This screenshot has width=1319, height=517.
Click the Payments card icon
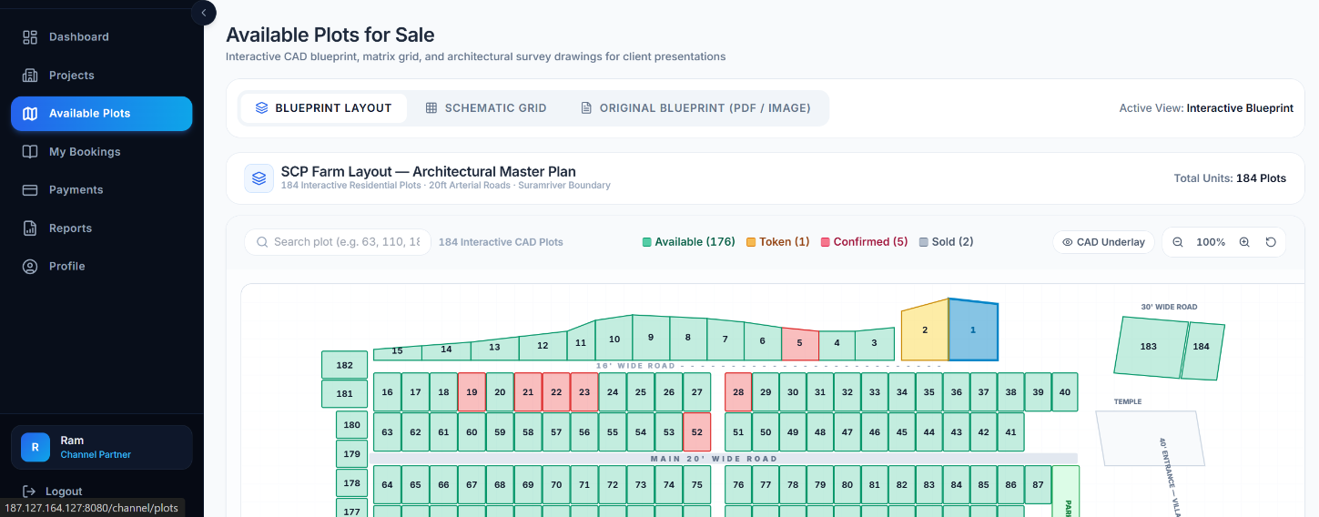tap(30, 190)
